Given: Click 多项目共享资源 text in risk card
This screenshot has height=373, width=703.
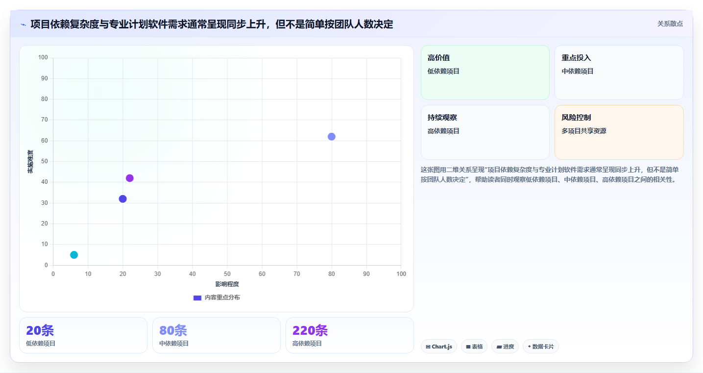Looking at the screenshot, I should (584, 131).
